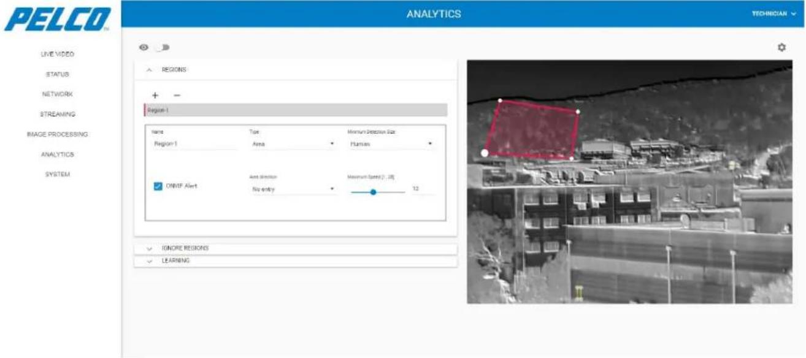Open the settings gear icon
This screenshot has height=358, width=806.
[x=781, y=47]
